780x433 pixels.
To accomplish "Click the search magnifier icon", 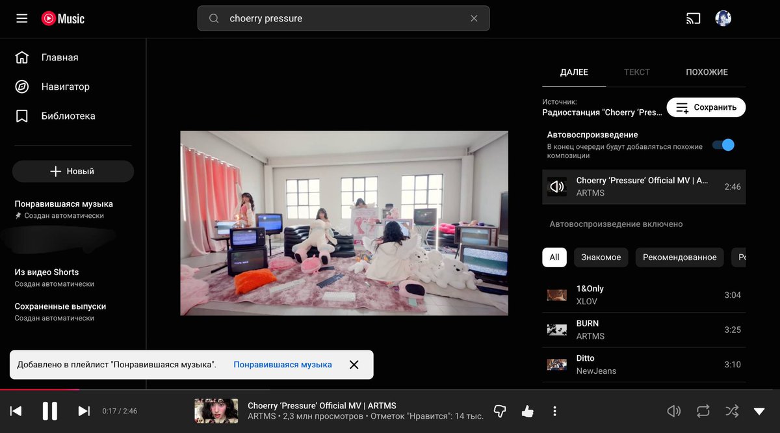I will click(214, 19).
